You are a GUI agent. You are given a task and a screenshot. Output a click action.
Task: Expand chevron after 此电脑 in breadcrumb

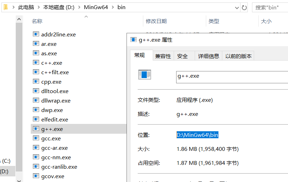click(38, 7)
